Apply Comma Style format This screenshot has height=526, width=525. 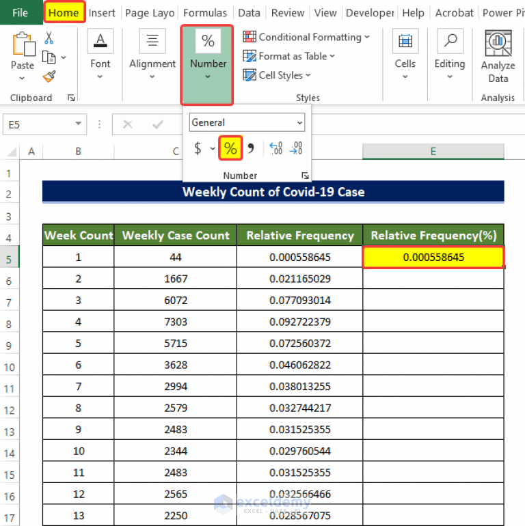point(251,148)
